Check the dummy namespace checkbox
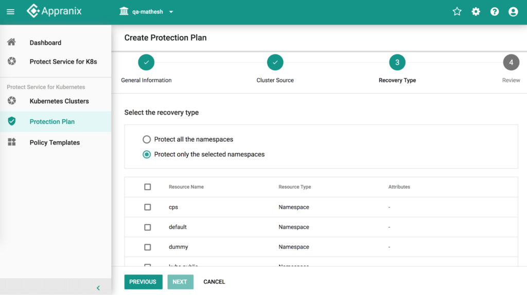 (148, 247)
